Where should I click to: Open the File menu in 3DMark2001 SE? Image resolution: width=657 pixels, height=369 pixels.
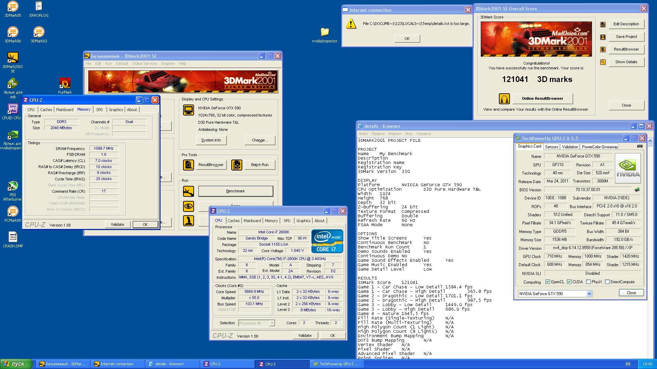(88, 64)
